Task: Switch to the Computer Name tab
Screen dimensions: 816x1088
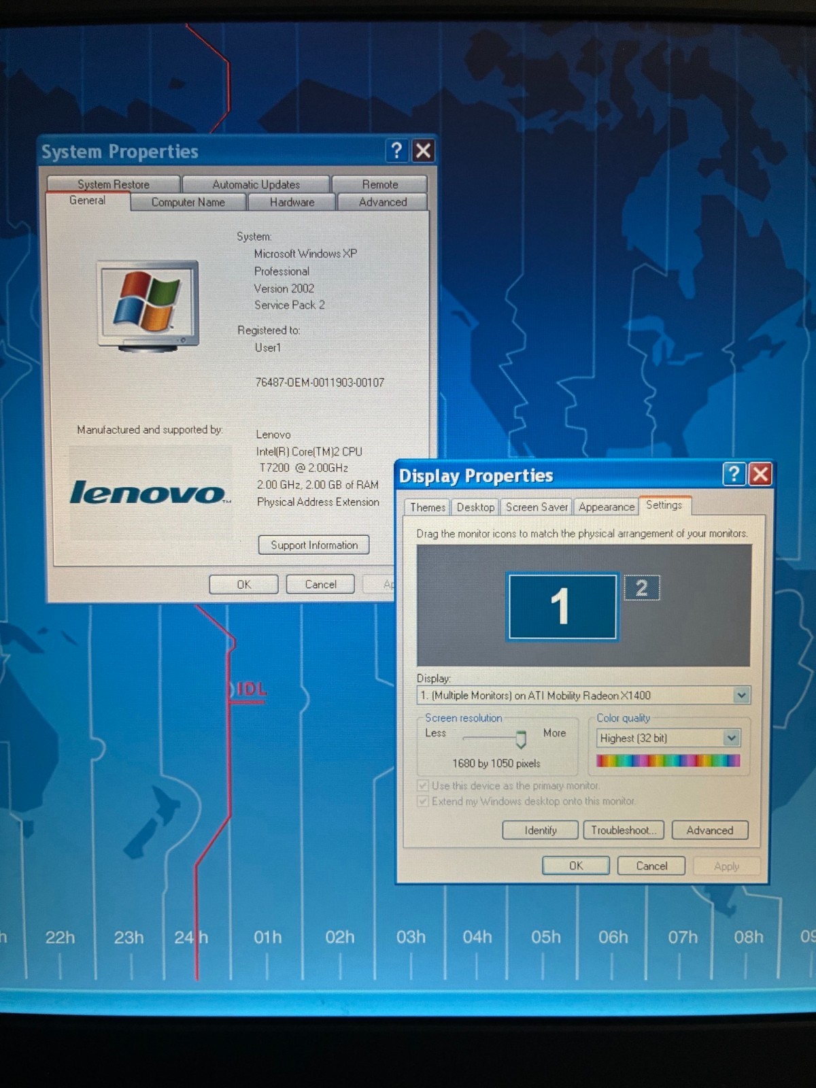Action: [188, 202]
